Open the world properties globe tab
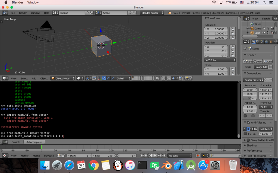The image size is (278, 173). pyautogui.click(x=267, y=42)
